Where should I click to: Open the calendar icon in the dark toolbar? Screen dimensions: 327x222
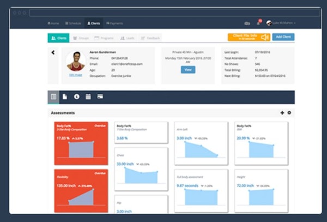click(x=88, y=97)
